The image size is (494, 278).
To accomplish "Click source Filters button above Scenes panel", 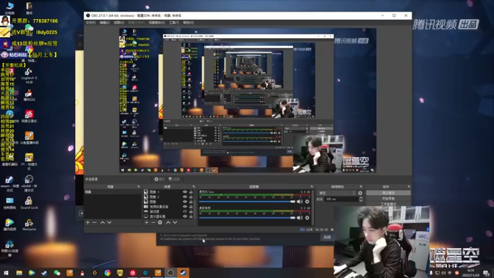I will pos(174,179).
